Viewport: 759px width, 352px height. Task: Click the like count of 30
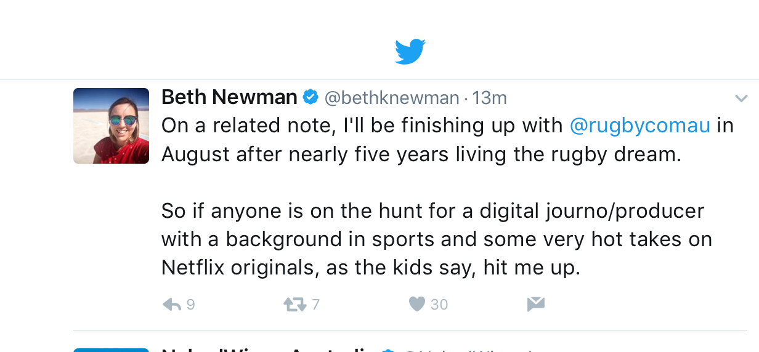[439, 304]
